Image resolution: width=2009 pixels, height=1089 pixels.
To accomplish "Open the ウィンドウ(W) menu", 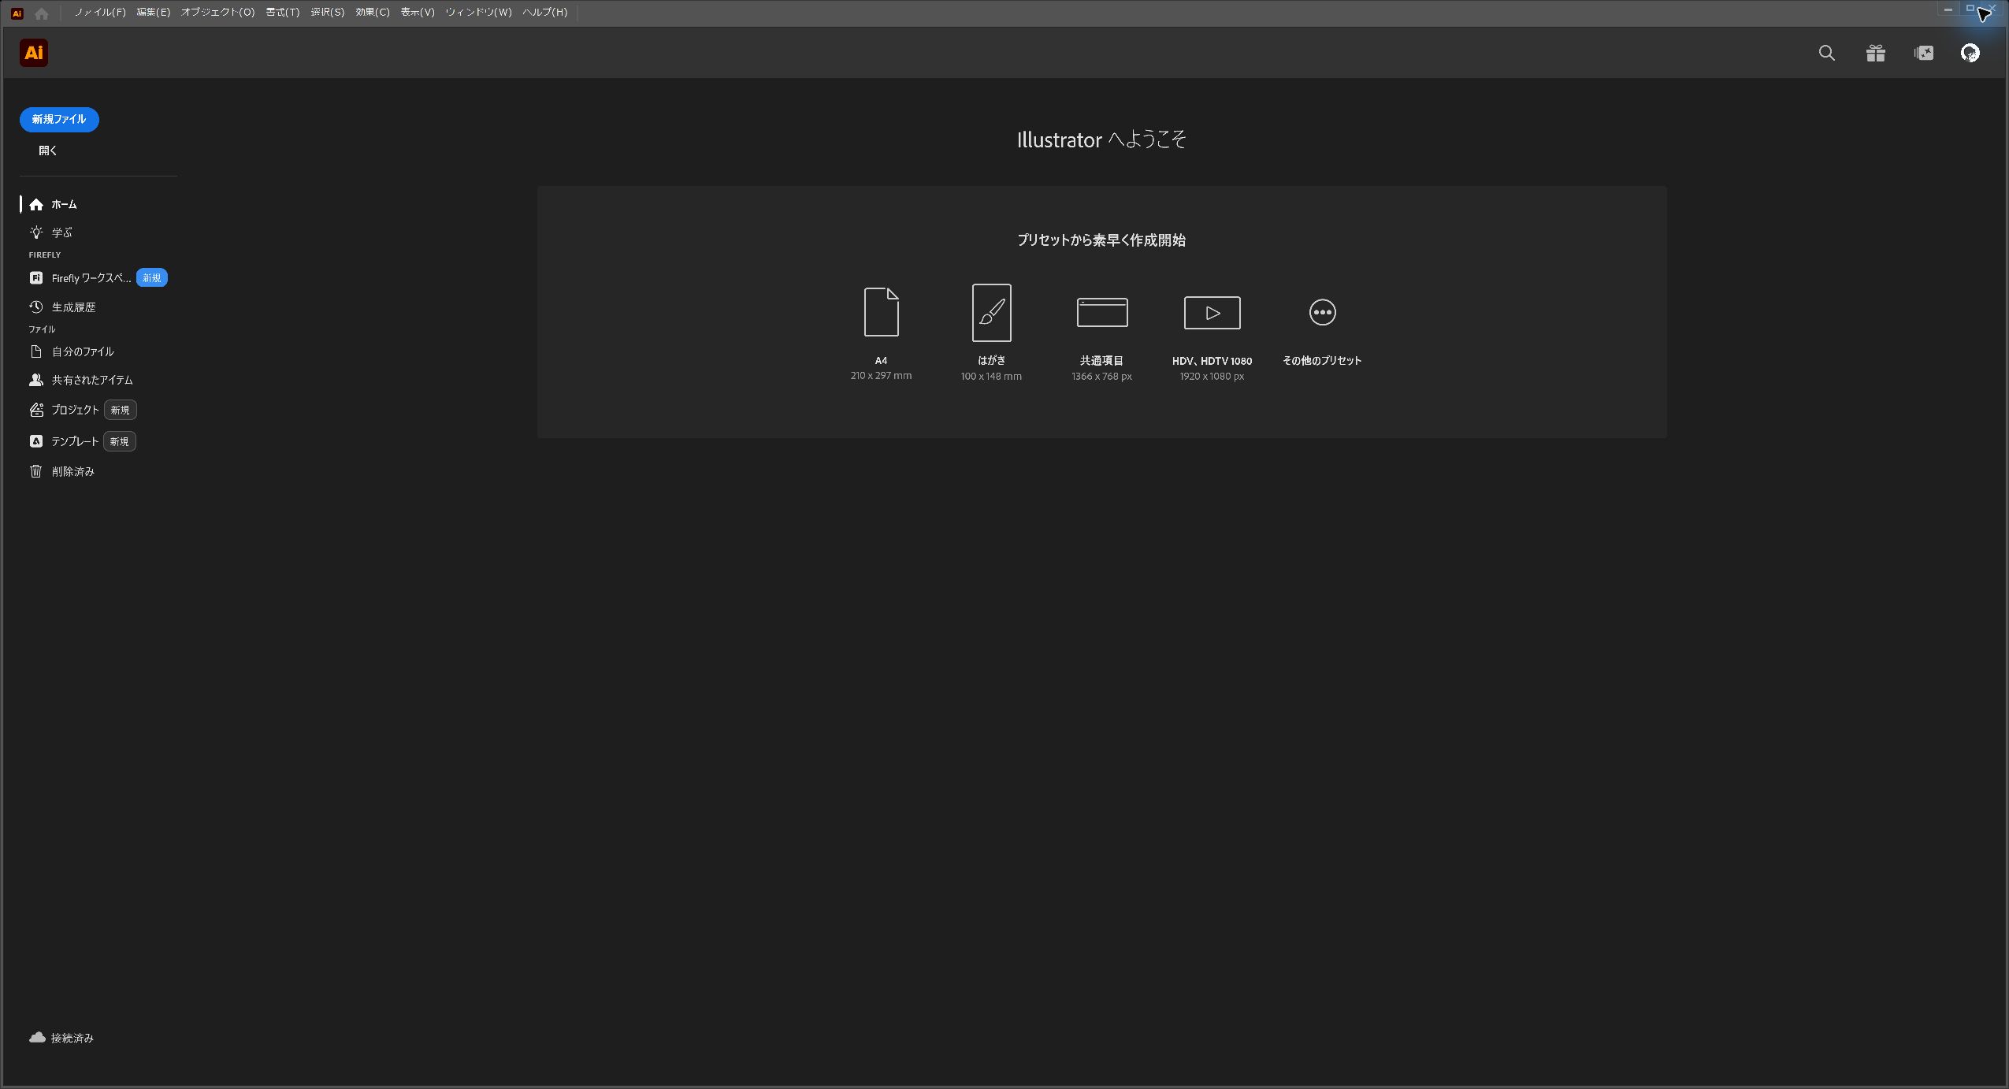I will [x=477, y=12].
